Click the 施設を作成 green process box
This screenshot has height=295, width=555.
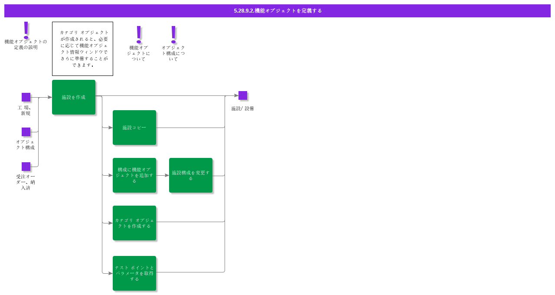pos(74,97)
